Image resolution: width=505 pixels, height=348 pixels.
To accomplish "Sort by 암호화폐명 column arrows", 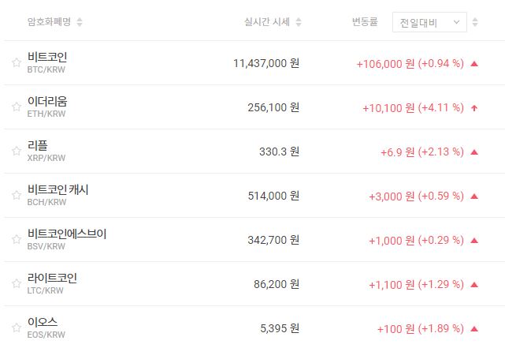I will coord(80,22).
